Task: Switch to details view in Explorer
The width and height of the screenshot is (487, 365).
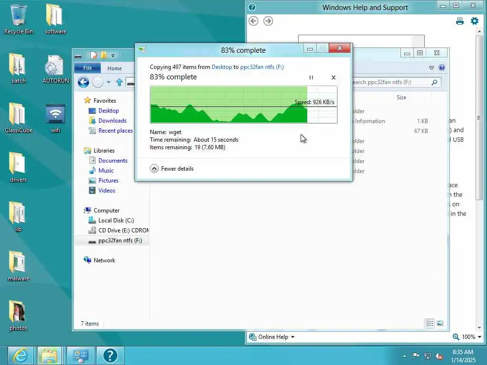Action: 429,323
